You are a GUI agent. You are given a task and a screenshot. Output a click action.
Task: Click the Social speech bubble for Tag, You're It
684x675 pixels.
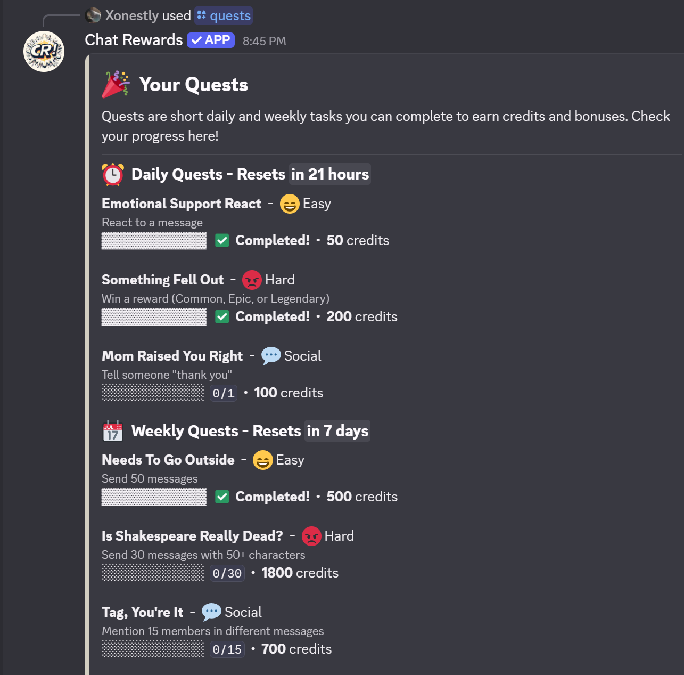tap(211, 612)
